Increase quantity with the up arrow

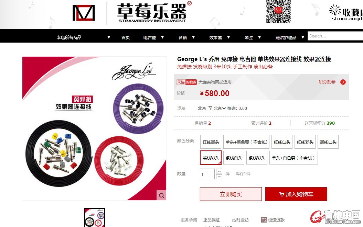click(x=219, y=171)
